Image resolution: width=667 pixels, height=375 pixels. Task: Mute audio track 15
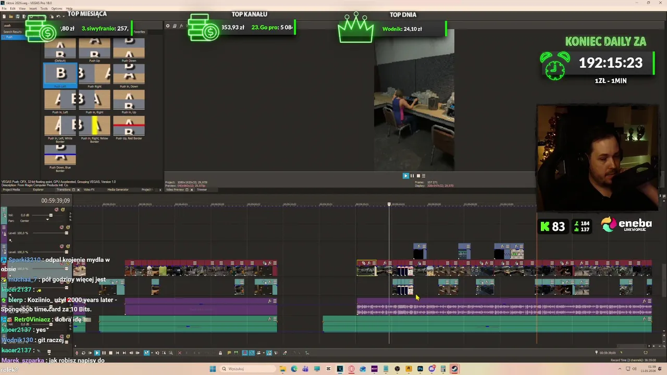56,209
